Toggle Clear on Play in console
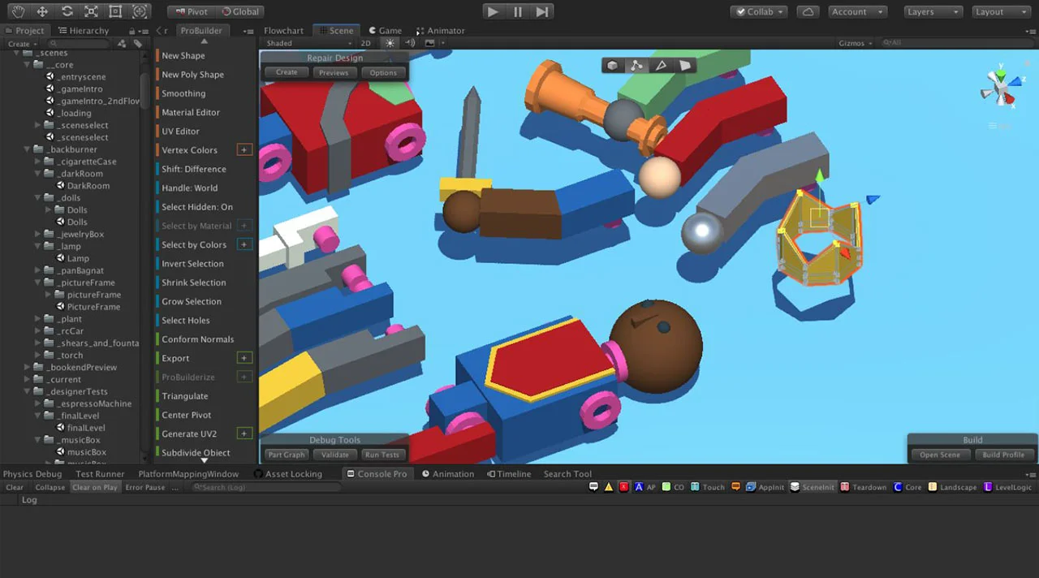Screen dimensions: 1039x578 point(94,487)
